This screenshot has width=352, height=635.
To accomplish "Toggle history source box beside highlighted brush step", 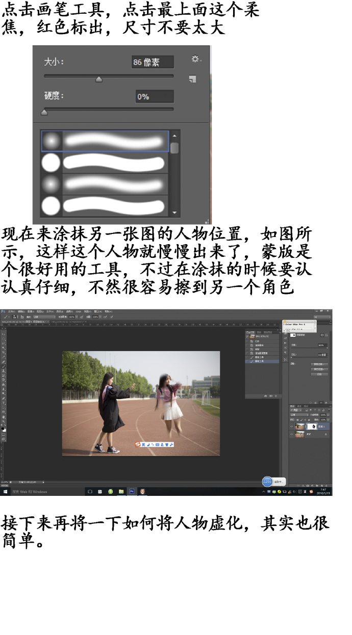I will pyautogui.click(x=247, y=361).
